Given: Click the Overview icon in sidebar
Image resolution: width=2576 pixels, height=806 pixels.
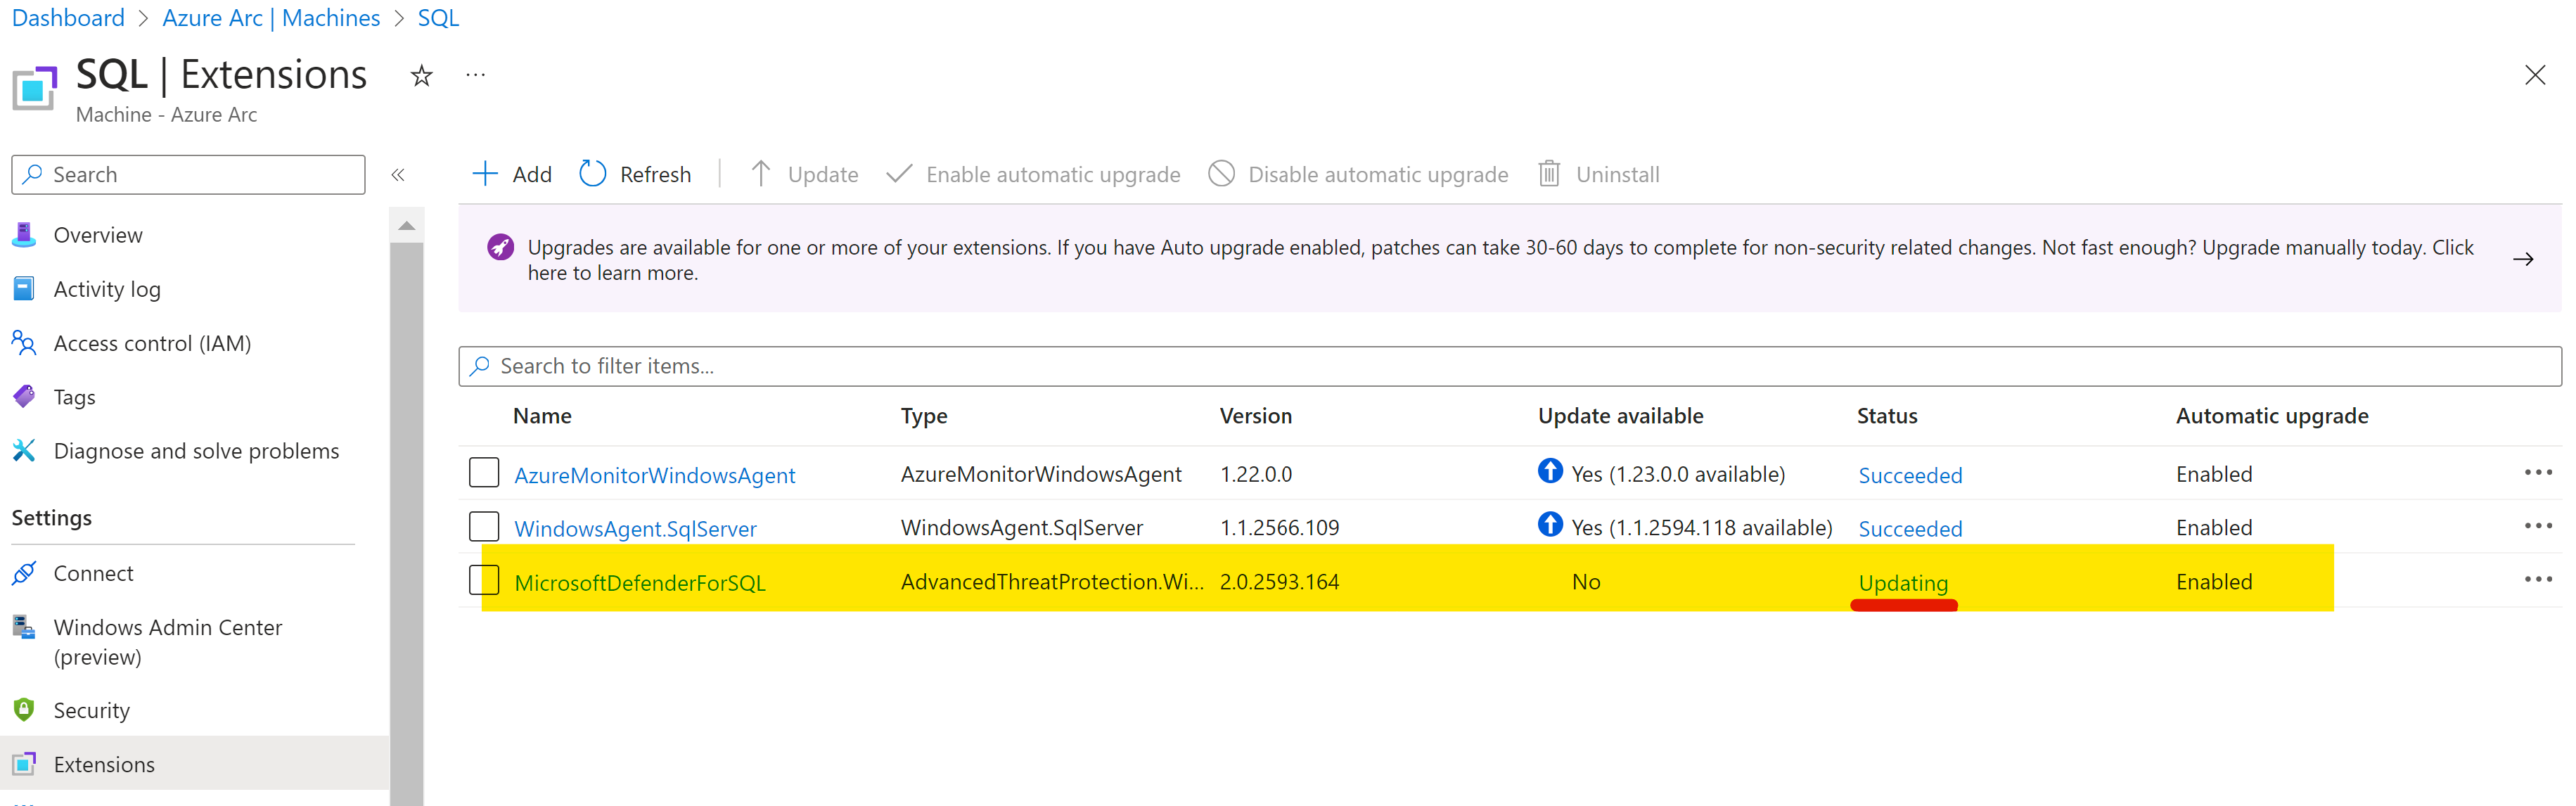Looking at the screenshot, I should point(24,235).
